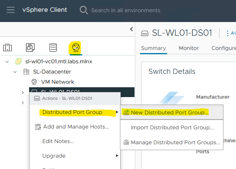Select VM Network in the tree
The width and height of the screenshot is (236, 169).
(x=57, y=82)
